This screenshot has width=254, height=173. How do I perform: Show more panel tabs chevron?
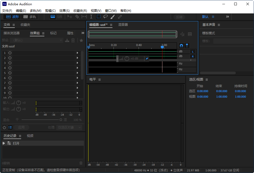(x=83, y=33)
